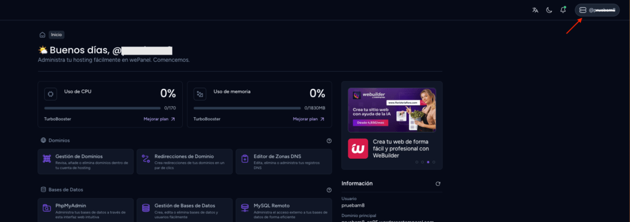Click Mejorar plan under memory usage

309,119
